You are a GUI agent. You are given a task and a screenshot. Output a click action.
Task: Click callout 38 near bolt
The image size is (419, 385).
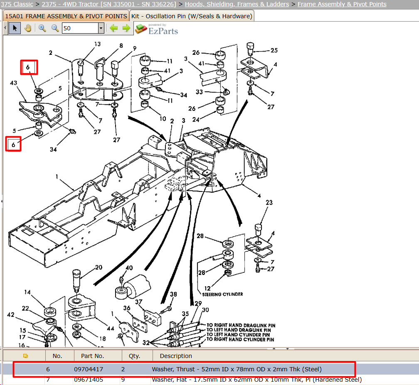pyautogui.click(x=173, y=294)
